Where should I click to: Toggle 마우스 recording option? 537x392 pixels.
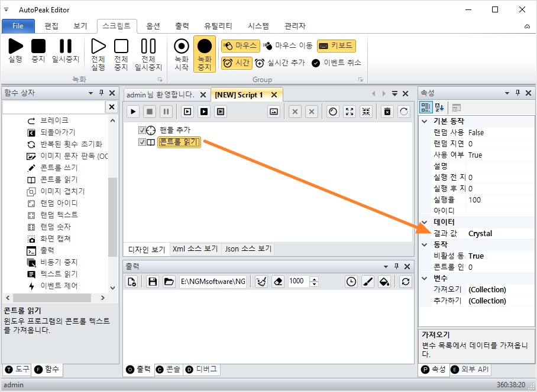point(241,45)
